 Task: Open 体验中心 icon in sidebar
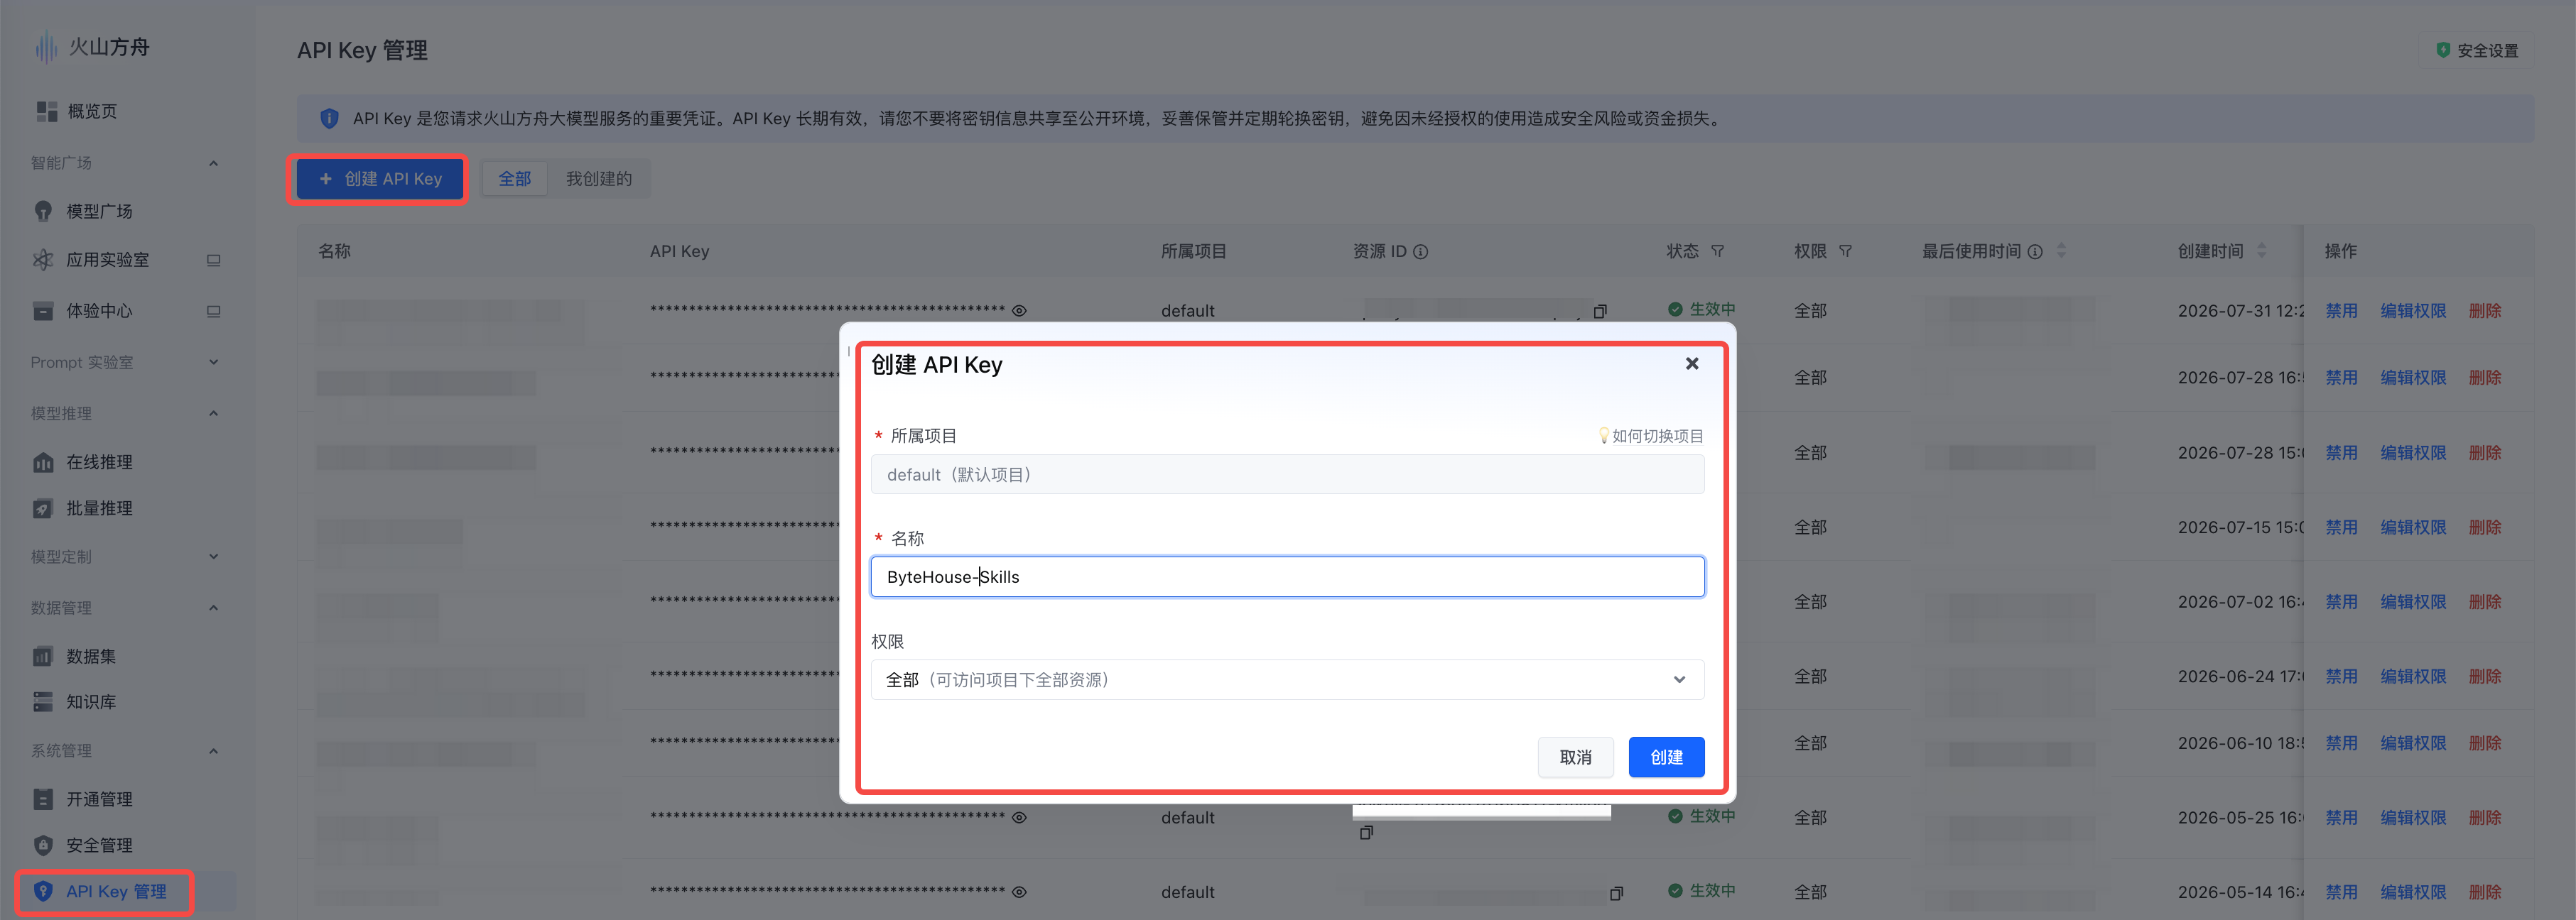43,311
